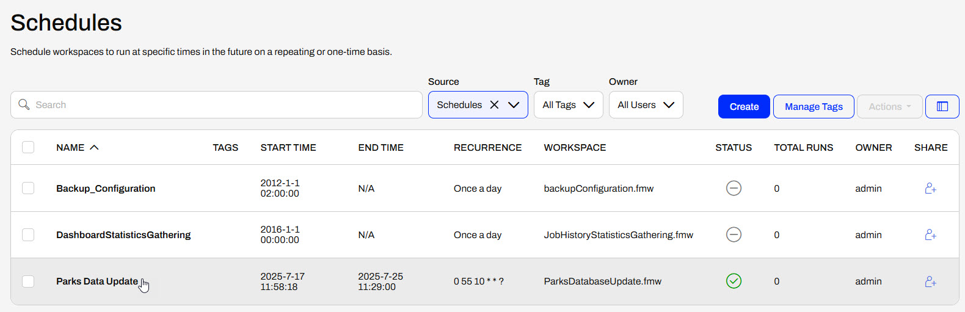This screenshot has height=312, width=965.
Task: Click disabled status icon for Backup_Configuration
Action: [x=734, y=189]
